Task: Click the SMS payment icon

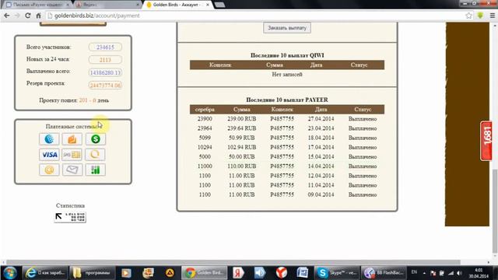Action: pos(72,155)
